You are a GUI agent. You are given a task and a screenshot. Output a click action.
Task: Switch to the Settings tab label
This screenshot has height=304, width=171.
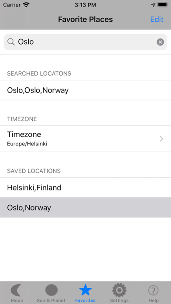[119, 301]
